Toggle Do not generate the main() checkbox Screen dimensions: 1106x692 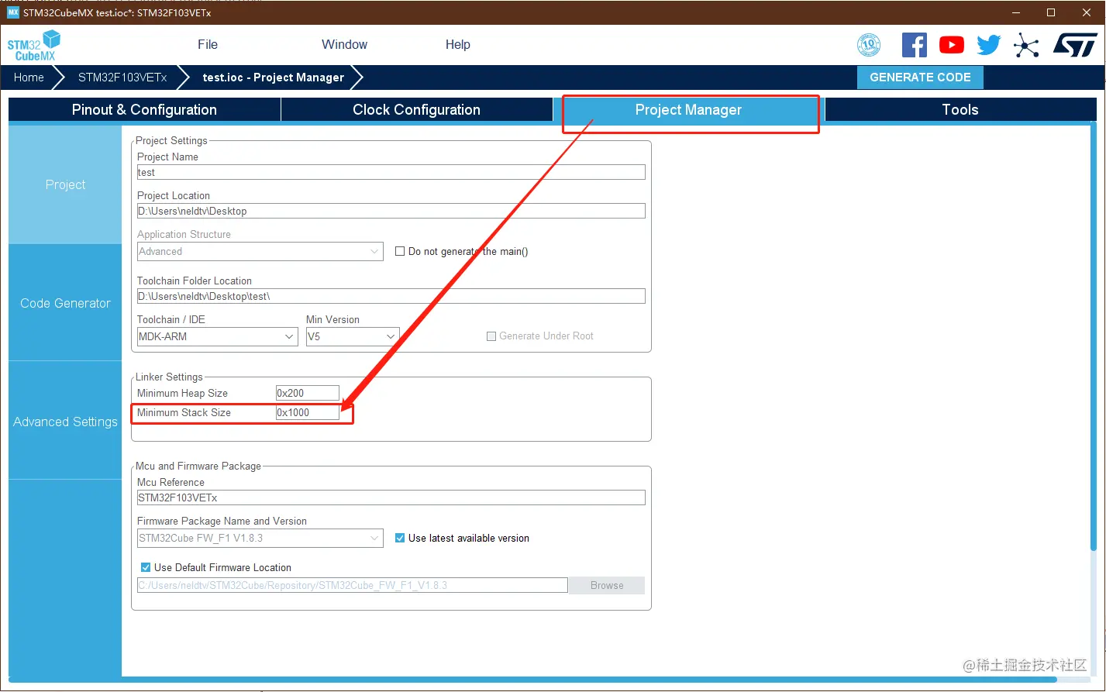pos(400,251)
